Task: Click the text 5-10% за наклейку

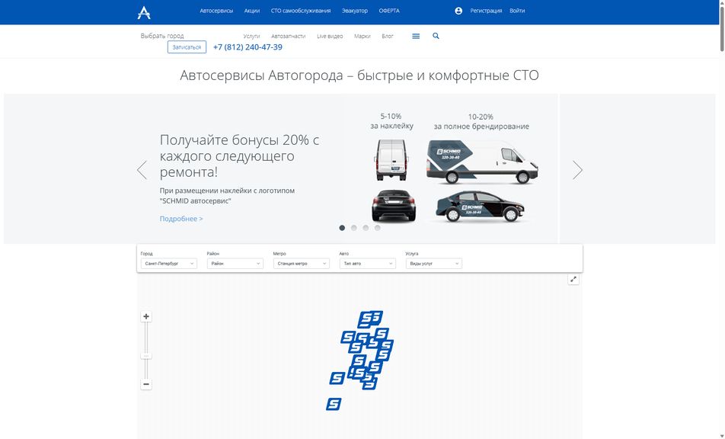Action: click(x=391, y=121)
